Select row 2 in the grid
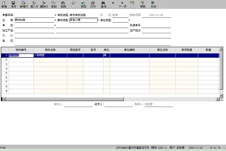 pos(110,60)
